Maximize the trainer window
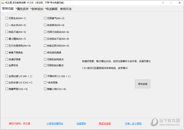Screen dimensions: 184x130 click(171, 3)
